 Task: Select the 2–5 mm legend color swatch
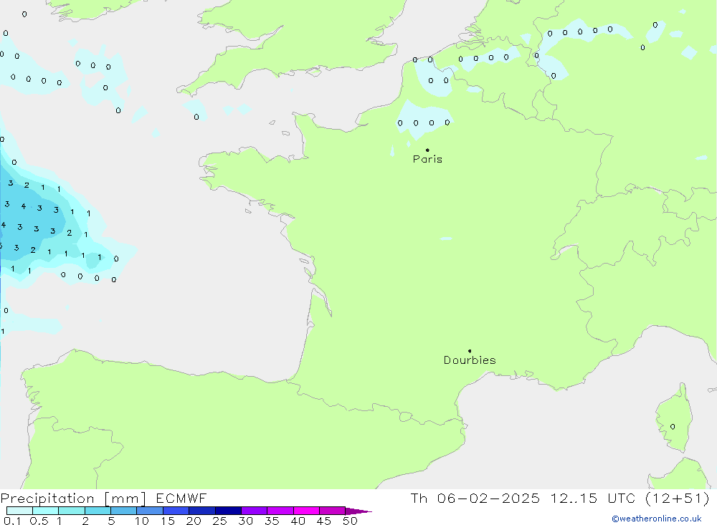click(x=98, y=511)
